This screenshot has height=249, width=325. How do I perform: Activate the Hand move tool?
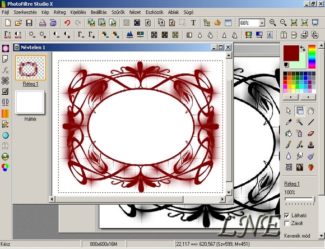click(310, 111)
